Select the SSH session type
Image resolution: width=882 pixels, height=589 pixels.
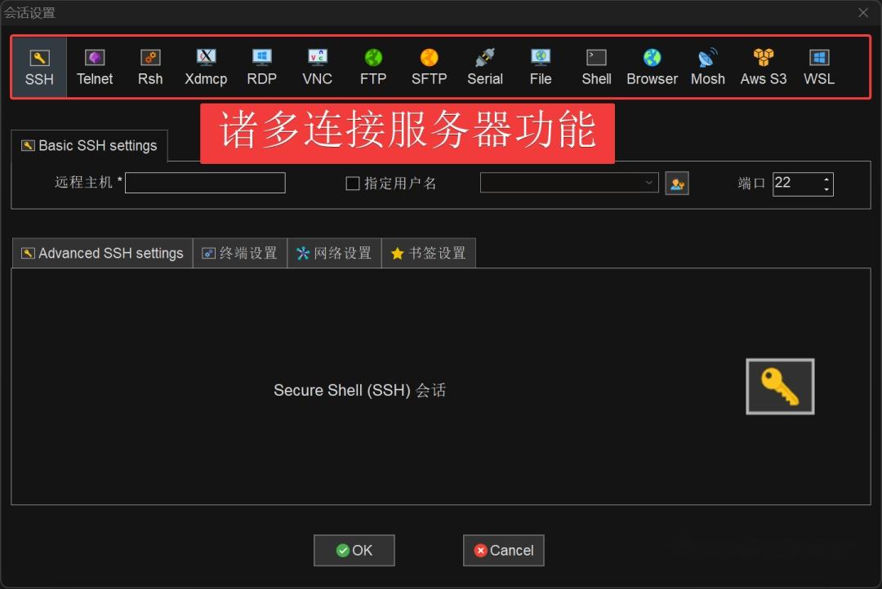pos(39,68)
